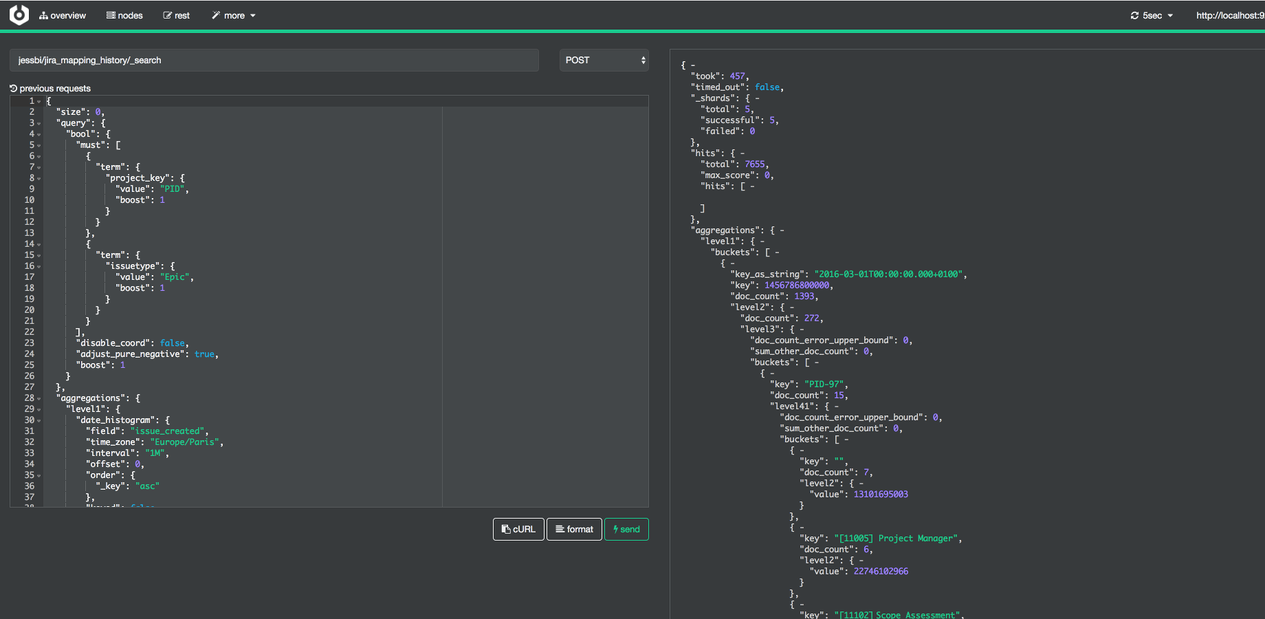The image size is (1265, 619).
Task: Open the POST method dropdown
Action: [604, 60]
